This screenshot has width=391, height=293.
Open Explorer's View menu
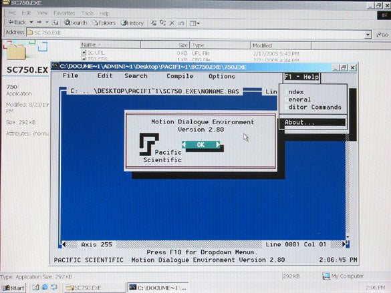(x=42, y=13)
